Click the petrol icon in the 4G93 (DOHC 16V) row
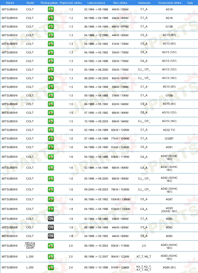This screenshot has width=198, height=273. 51,209
